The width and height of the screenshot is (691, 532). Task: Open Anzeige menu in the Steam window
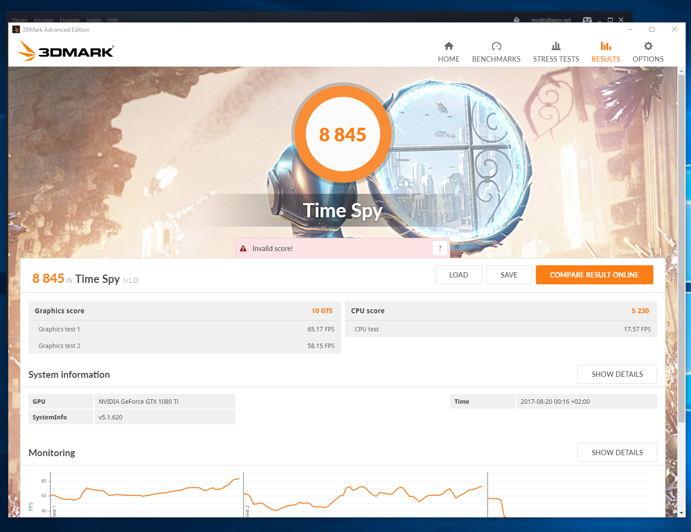tap(44, 20)
